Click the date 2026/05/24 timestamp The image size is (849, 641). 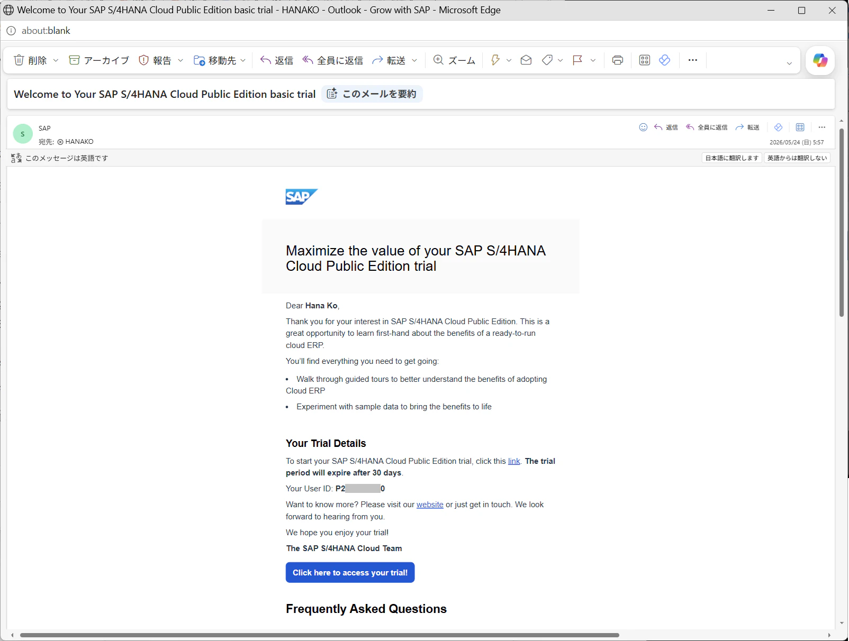pos(797,142)
